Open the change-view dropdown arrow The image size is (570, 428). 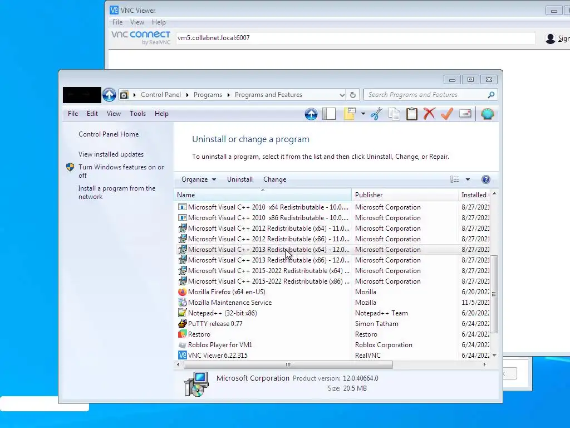tap(468, 179)
